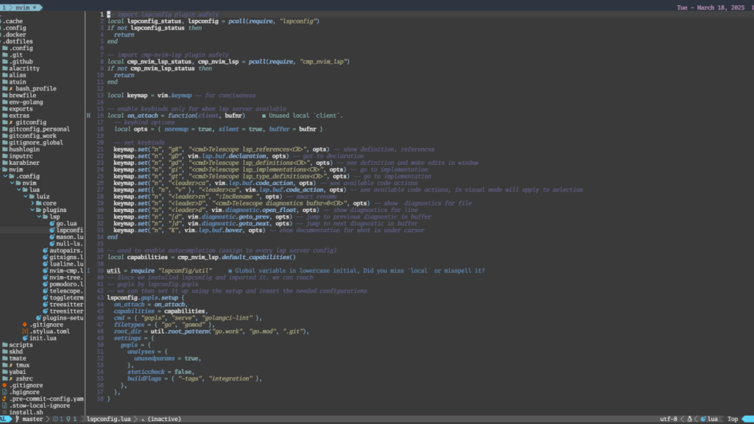This screenshot has height=424, width=754.
Task: Open the yabai folder
Action: pyautogui.click(x=18, y=372)
